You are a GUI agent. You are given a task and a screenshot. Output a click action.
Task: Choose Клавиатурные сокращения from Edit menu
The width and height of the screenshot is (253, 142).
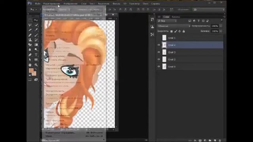pyautogui.click(x=74, y=133)
